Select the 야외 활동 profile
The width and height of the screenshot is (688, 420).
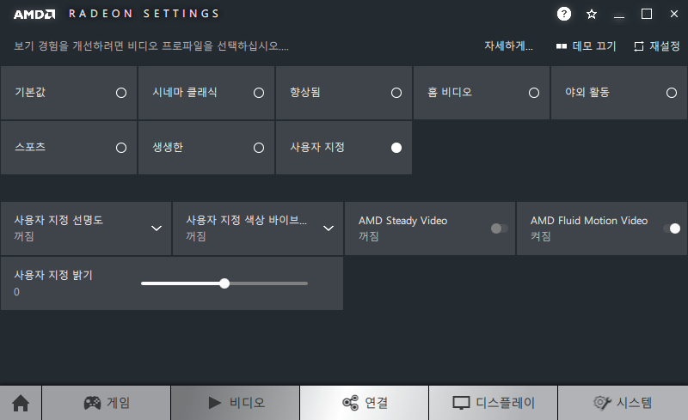tap(619, 93)
